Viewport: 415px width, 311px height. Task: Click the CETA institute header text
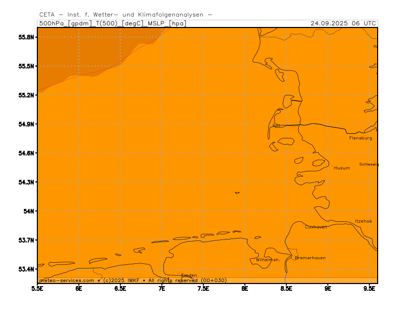pyautogui.click(x=126, y=15)
